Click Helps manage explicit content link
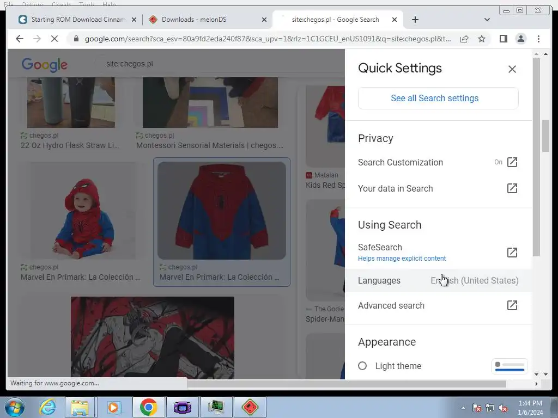This screenshot has width=558, height=418. click(402, 259)
